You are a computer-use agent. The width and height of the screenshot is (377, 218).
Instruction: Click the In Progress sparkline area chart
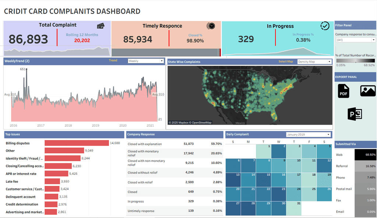(278, 51)
